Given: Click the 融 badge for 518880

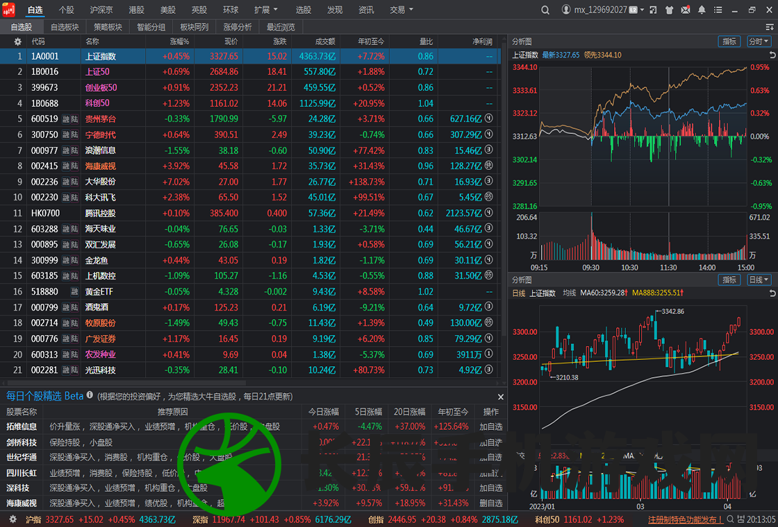Looking at the screenshot, I should tap(74, 292).
